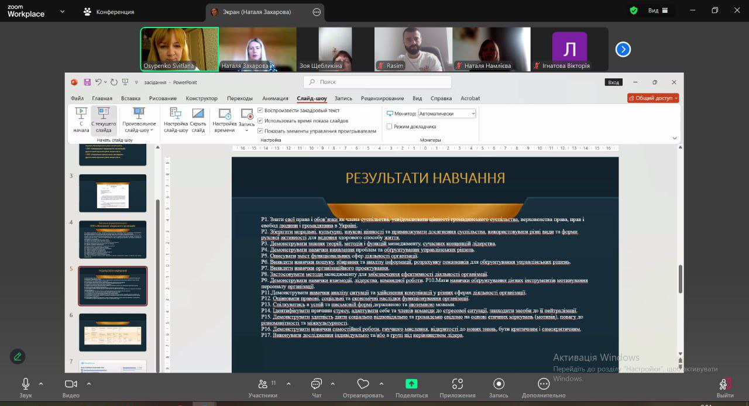Click the green annotation pencil icon
This screenshot has width=749, height=406.
18,356
